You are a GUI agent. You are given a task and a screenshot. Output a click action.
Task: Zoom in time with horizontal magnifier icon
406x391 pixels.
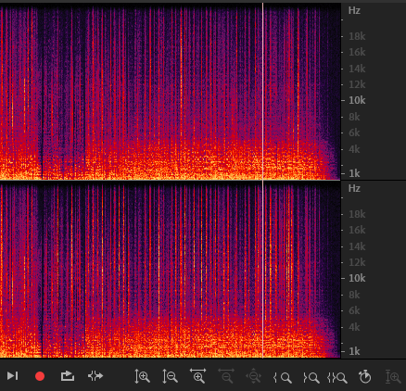tap(198, 376)
